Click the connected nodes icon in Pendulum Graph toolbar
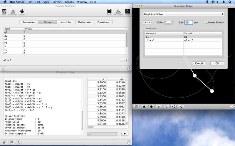Screen dimensions: 235x146 coord(181,107)
